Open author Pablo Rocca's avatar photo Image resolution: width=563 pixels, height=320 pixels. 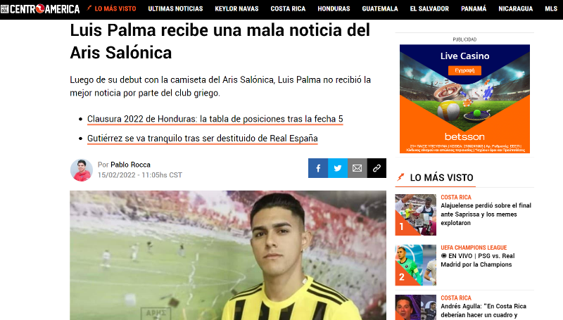point(82,170)
